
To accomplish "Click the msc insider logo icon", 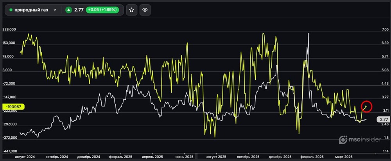I will point(343,140).
